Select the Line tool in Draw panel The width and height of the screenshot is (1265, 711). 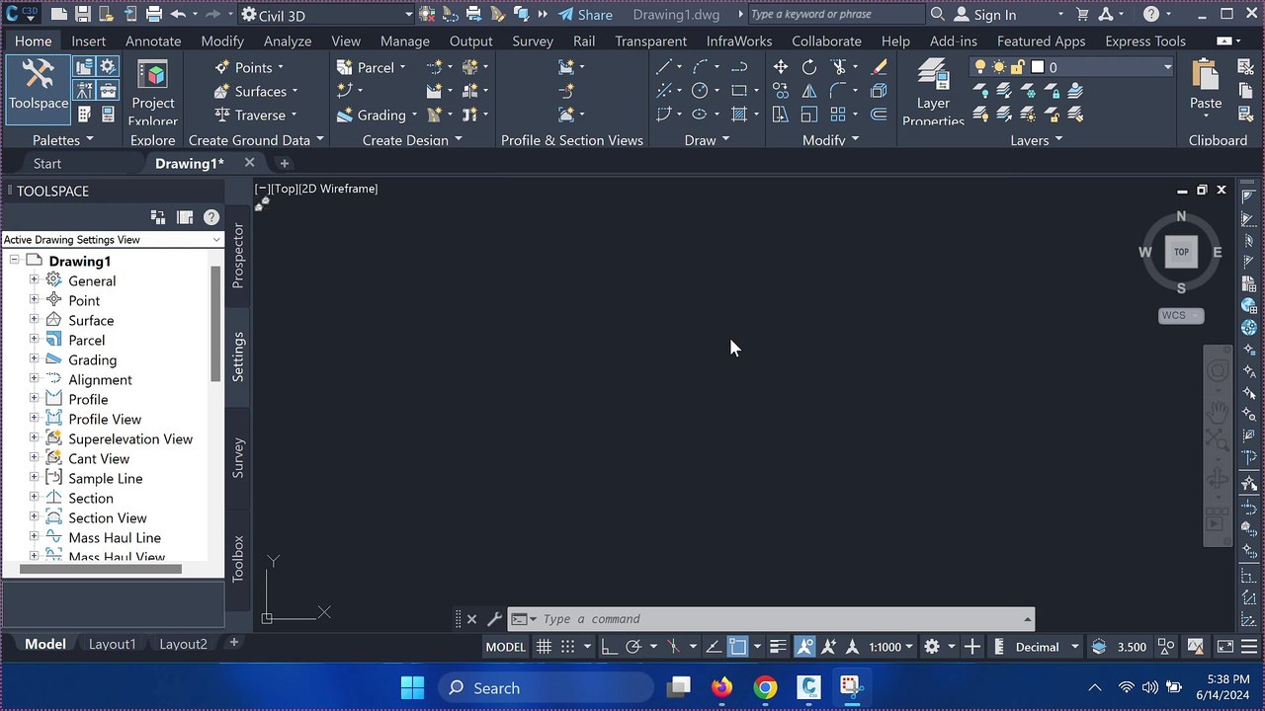[664, 67]
